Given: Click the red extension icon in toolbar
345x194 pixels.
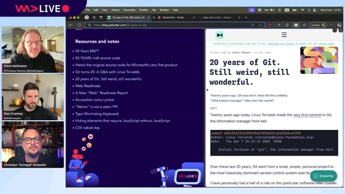Looking at the screenshot, I should [x=270, y=25].
